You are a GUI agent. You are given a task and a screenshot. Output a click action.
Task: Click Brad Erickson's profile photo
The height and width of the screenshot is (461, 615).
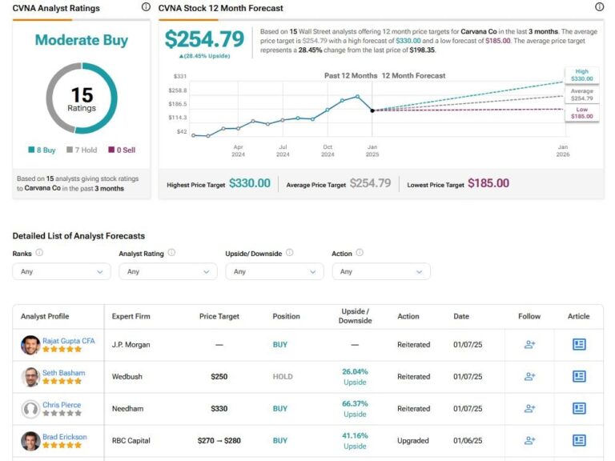(30, 441)
